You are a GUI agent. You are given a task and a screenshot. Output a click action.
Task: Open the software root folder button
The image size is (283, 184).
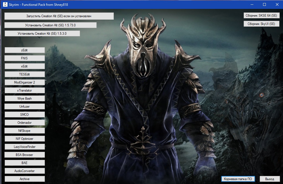[238, 179]
